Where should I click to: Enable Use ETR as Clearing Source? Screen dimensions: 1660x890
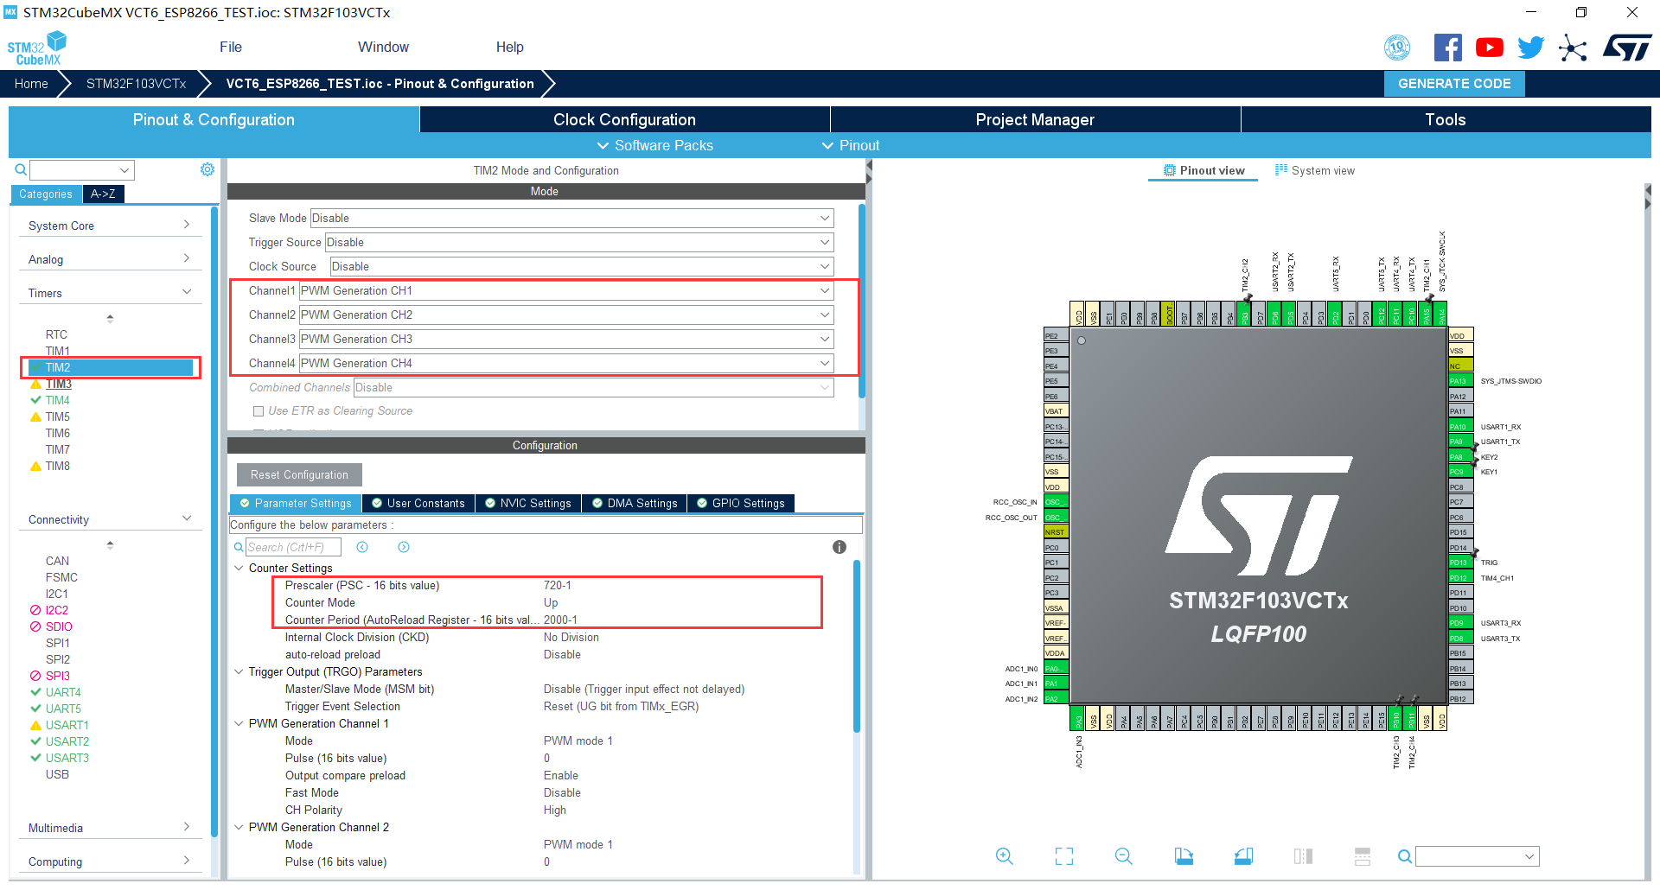pyautogui.click(x=258, y=411)
